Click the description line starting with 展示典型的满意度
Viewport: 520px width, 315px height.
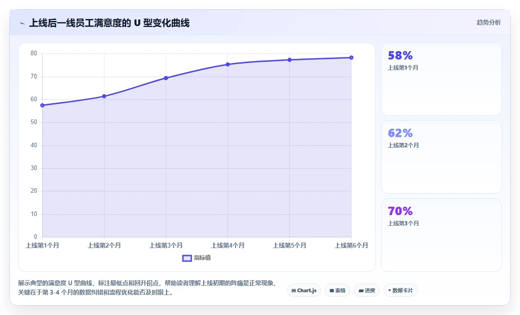pyautogui.click(x=147, y=283)
